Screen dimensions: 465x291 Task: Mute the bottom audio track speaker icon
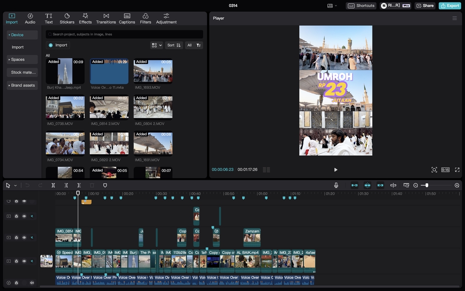point(32,283)
